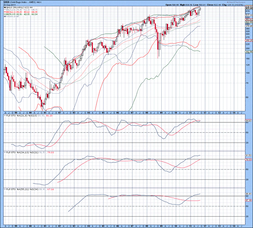The image size is (253, 228).
Task: Click the 91.53 stochastic value tag
Action: 248,155
